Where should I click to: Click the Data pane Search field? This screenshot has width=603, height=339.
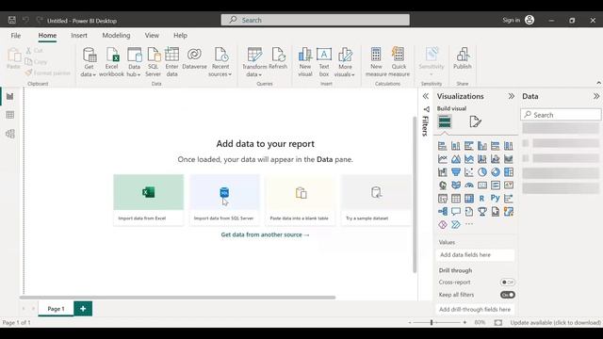coord(561,115)
